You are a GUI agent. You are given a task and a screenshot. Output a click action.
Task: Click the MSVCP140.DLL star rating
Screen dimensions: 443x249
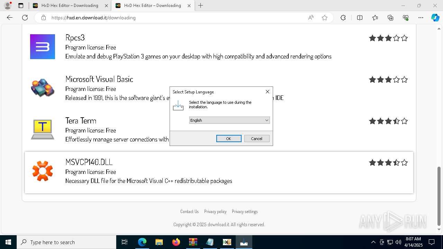tap(388, 163)
